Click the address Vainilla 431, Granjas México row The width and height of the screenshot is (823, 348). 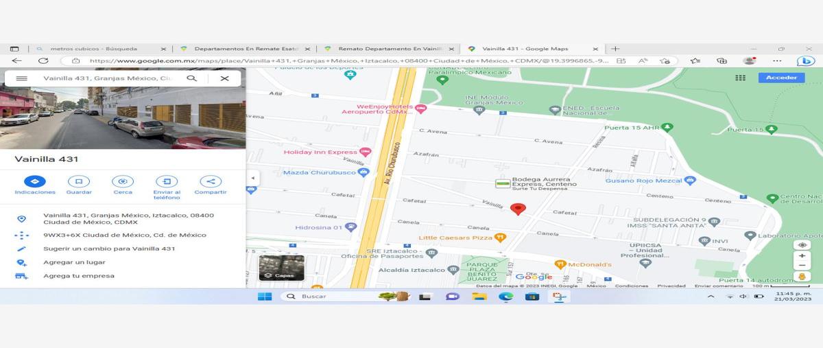click(123, 218)
